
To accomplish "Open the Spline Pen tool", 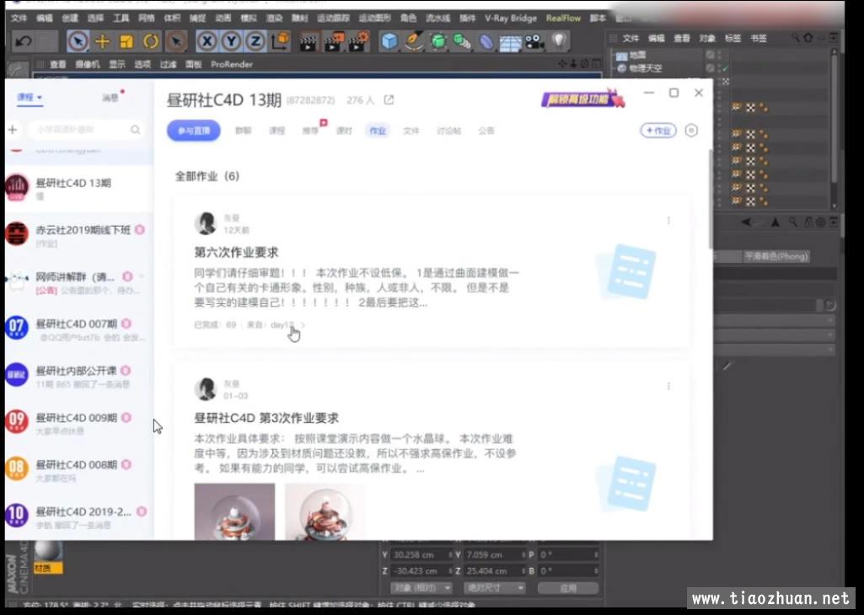I will tap(413, 41).
